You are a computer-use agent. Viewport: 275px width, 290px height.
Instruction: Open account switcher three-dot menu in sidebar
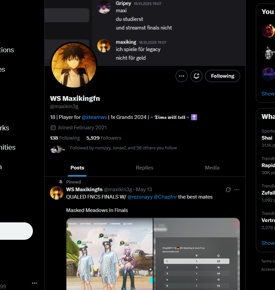(34, 283)
